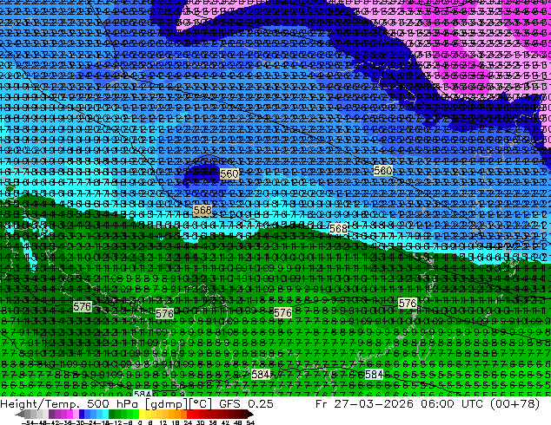The width and height of the screenshot is (551, 425).
Task: Click the "[gdmp]" unit label
Action: [167, 404]
